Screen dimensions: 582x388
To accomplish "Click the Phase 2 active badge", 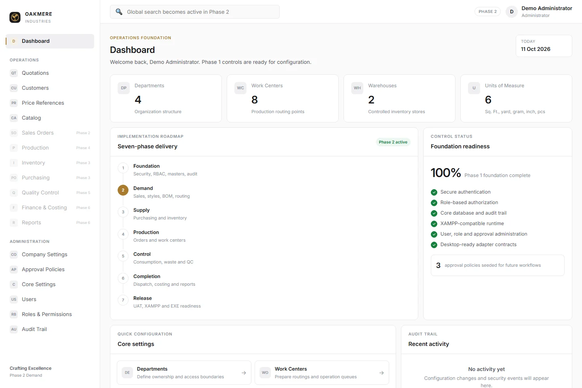I will 393,142.
